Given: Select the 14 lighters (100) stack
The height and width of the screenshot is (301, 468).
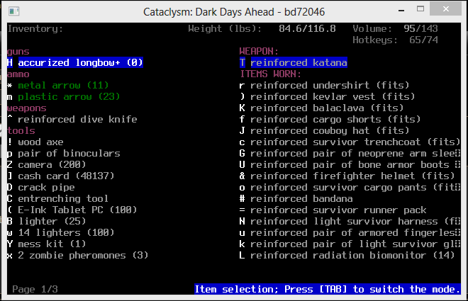Looking at the screenshot, I should (61, 233).
